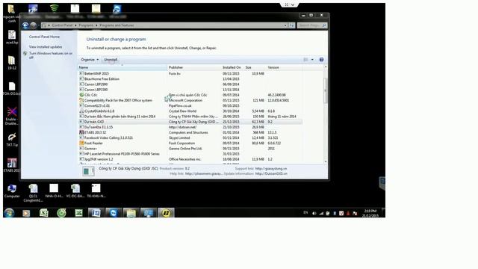This screenshot has height=269, width=478.
Task: Select the Dự toán GXD program row
Action: pos(190,122)
